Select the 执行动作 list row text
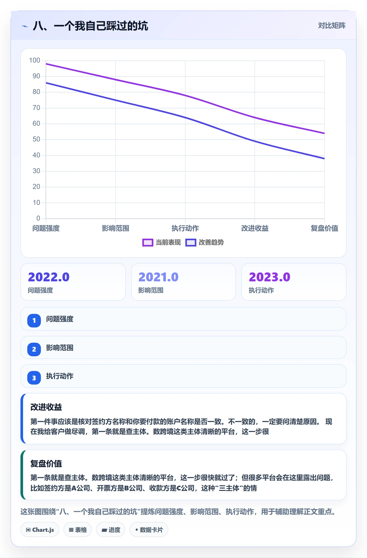367x558 pixels. pos(60,376)
